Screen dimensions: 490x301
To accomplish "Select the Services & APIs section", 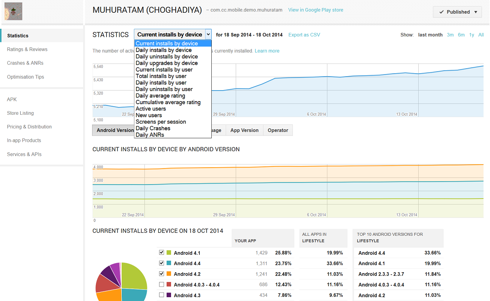I will pyautogui.click(x=25, y=154).
